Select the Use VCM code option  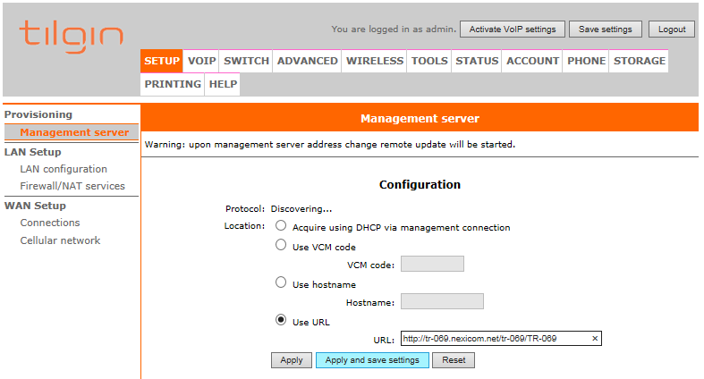click(281, 245)
